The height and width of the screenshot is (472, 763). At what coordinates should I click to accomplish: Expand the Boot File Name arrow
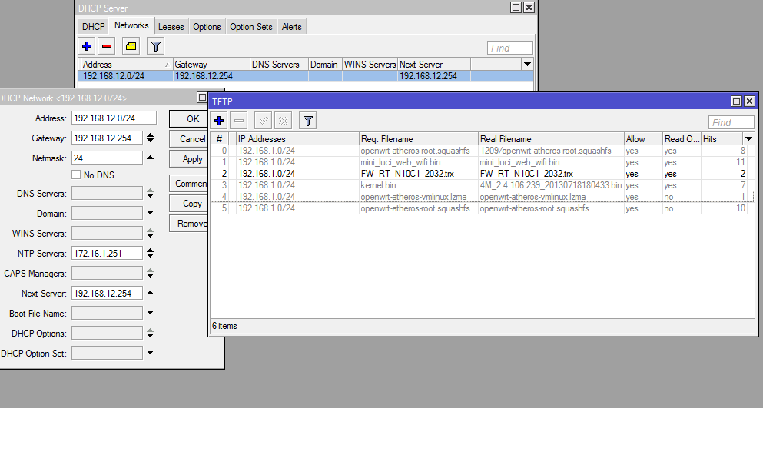(151, 313)
